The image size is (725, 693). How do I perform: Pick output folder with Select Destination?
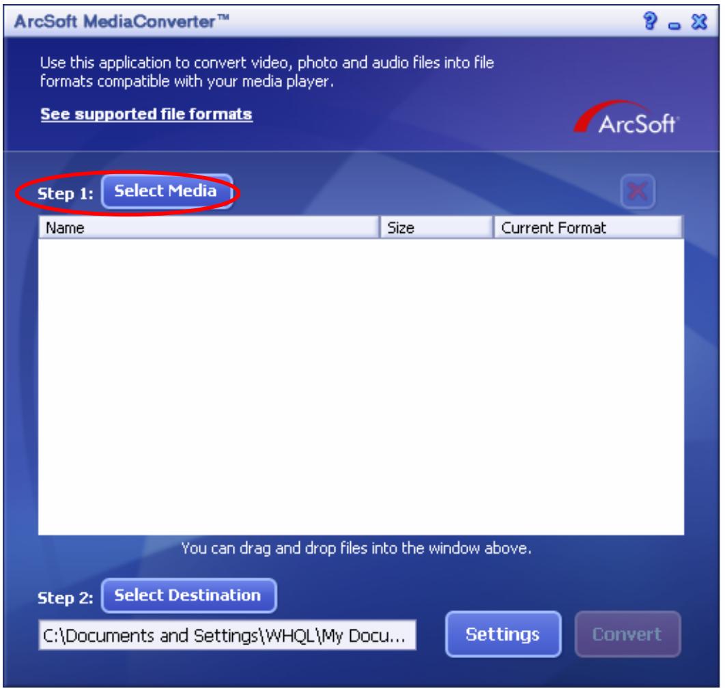[188, 595]
